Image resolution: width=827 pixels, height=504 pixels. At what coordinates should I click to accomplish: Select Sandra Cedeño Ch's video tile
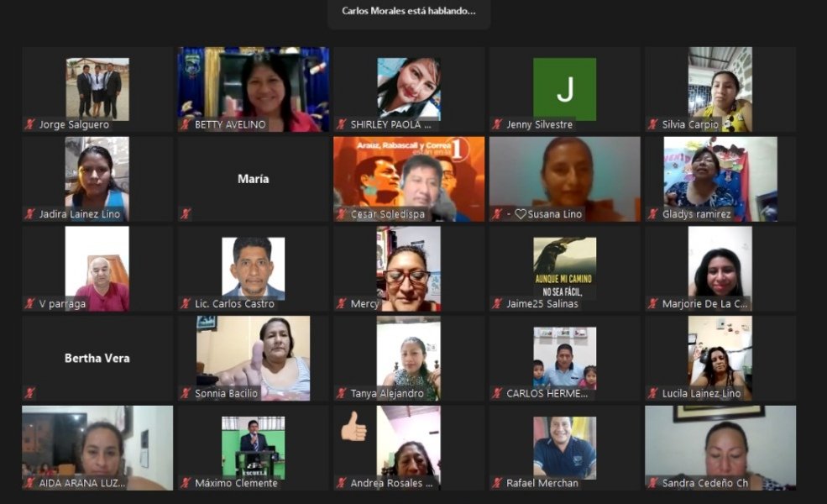pos(720,448)
